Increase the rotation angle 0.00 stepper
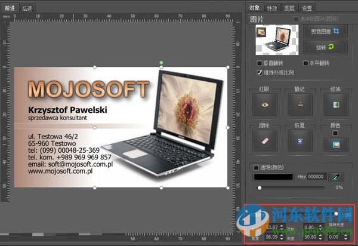This screenshot has height=246, width=358. pos(345,235)
